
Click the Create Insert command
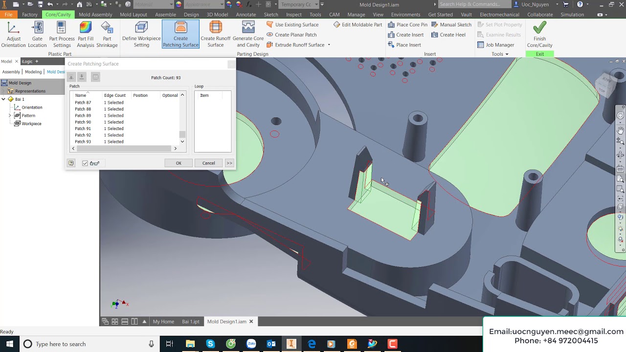405,35
